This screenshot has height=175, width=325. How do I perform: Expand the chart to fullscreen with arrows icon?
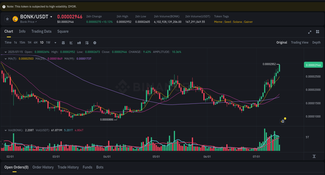tap(309, 32)
